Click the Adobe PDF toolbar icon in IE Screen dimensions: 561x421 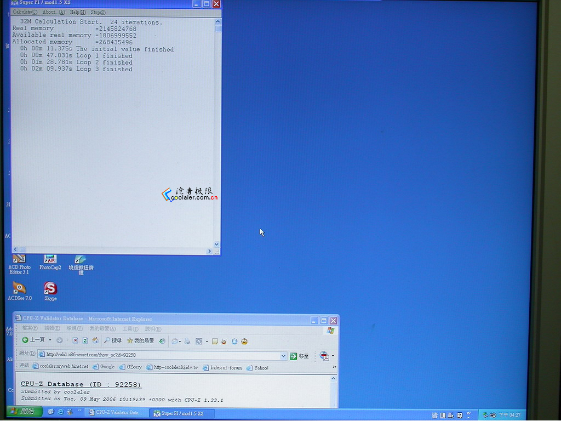(324, 356)
